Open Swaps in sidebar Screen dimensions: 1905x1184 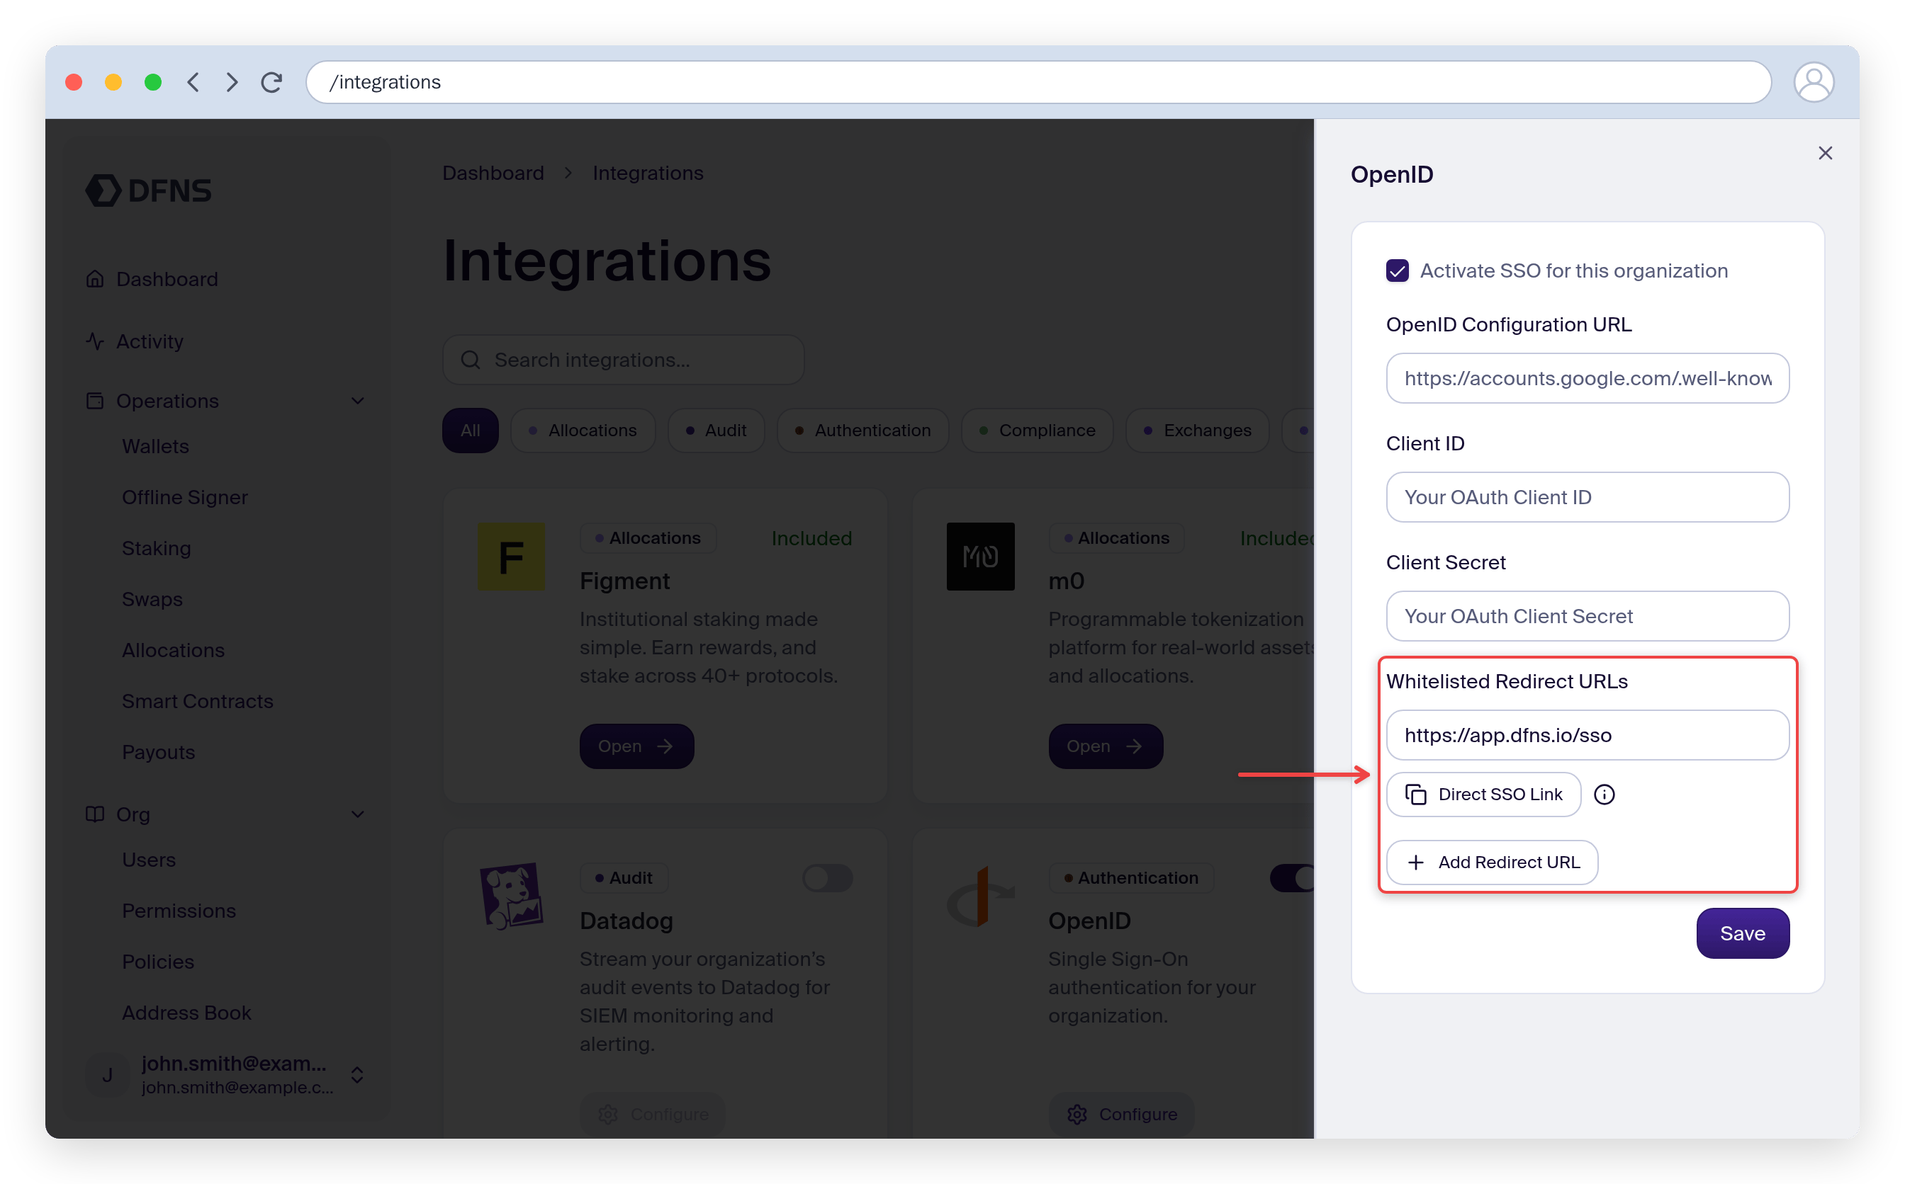click(152, 599)
